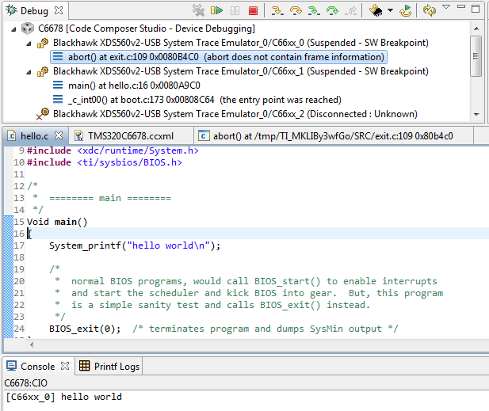Select the _c_int00() at boot.c:173 stack frame
Image resolution: width=489 pixels, height=411 pixels.
click(204, 100)
